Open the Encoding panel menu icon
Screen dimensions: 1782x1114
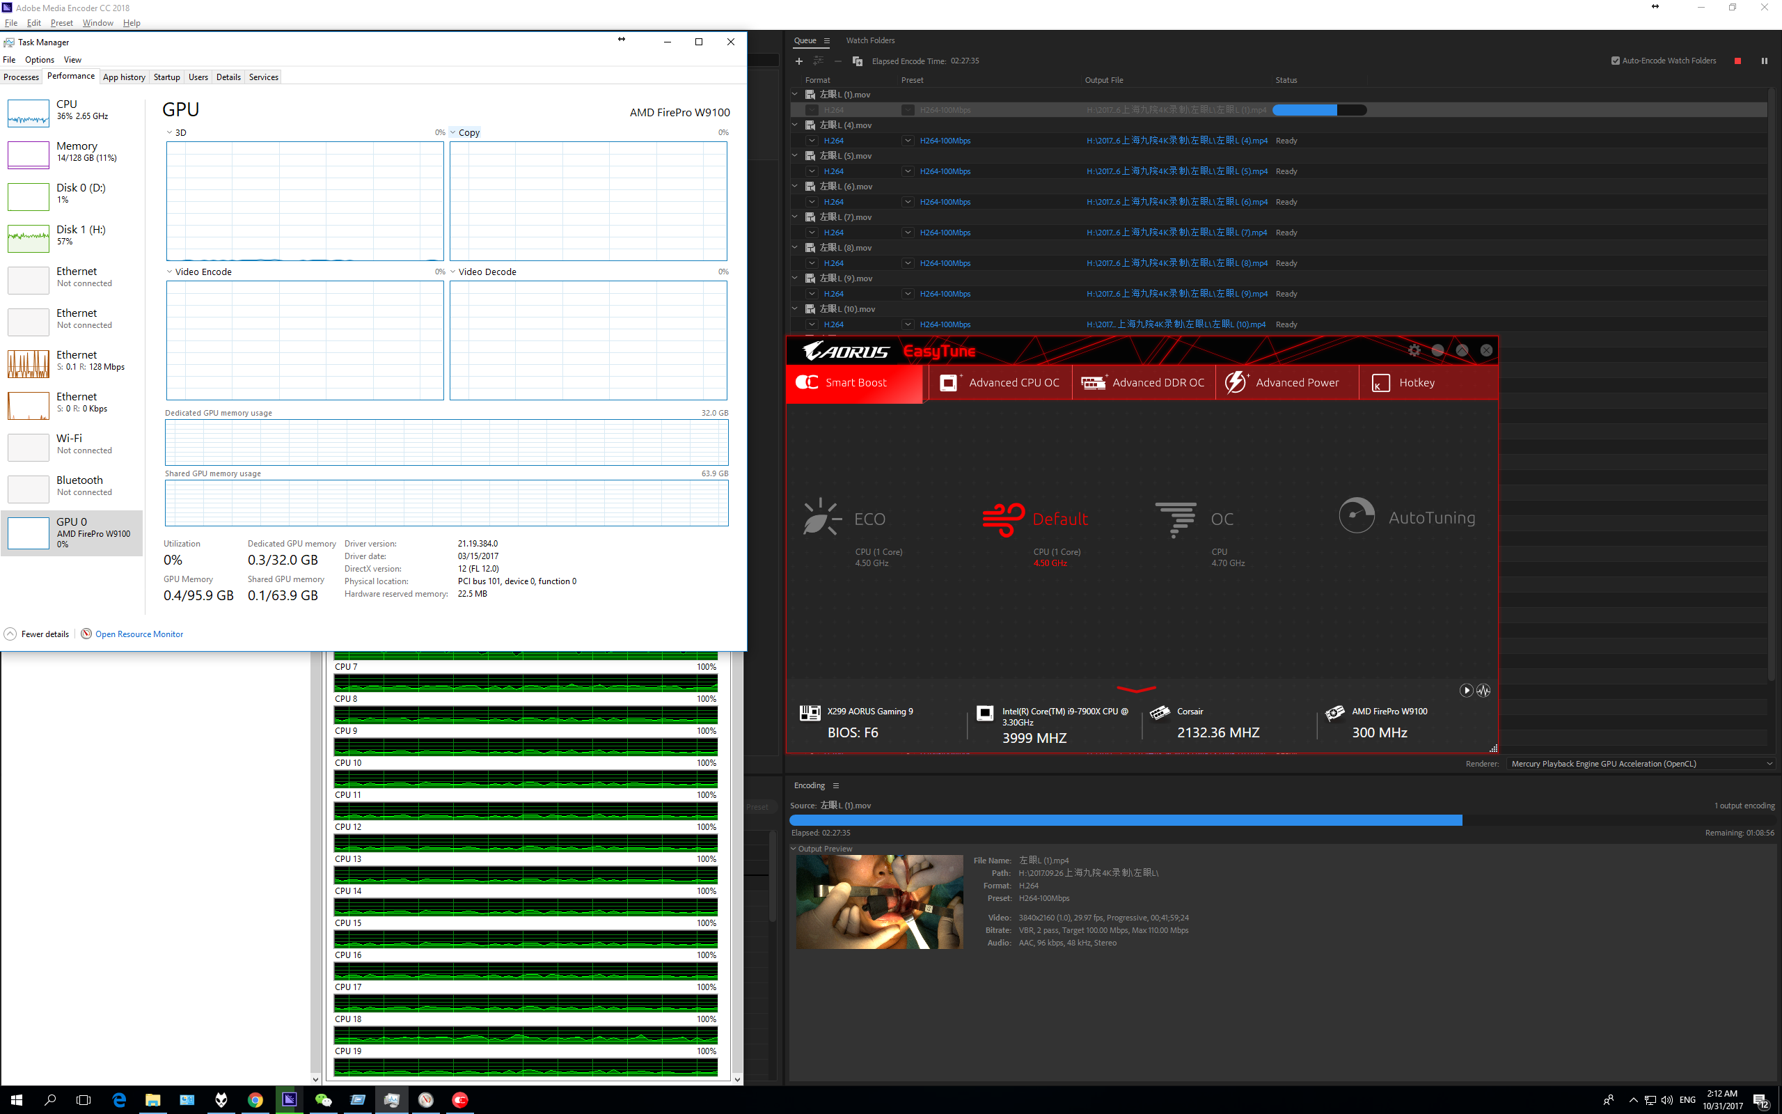(836, 785)
